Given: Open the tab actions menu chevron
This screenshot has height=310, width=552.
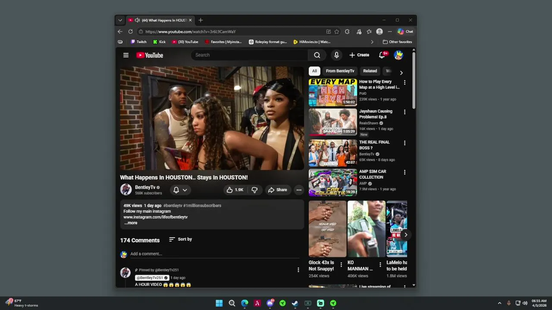Looking at the screenshot, I should [120, 20].
